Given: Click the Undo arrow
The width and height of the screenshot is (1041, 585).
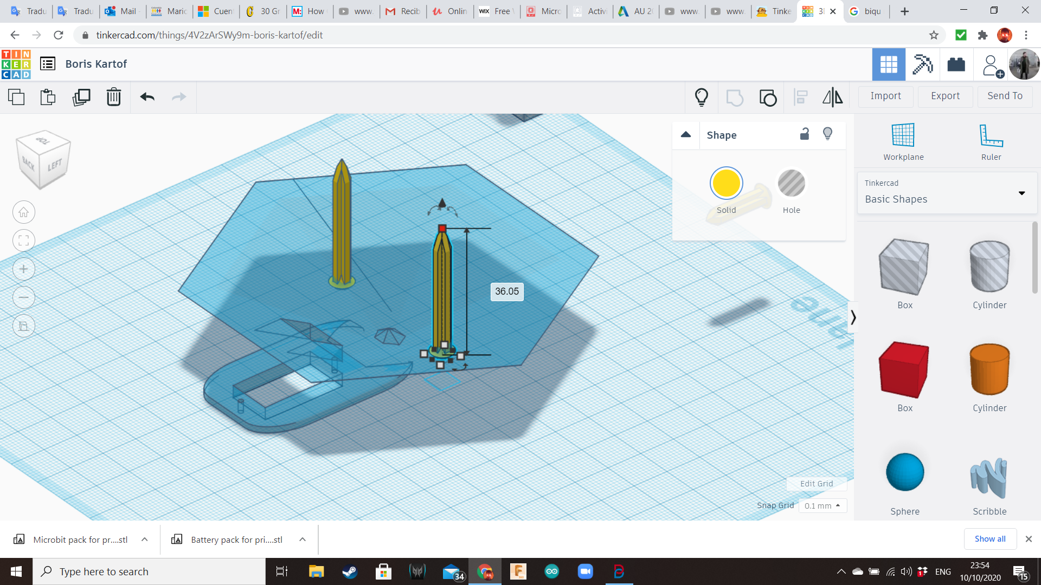Looking at the screenshot, I should [x=147, y=97].
